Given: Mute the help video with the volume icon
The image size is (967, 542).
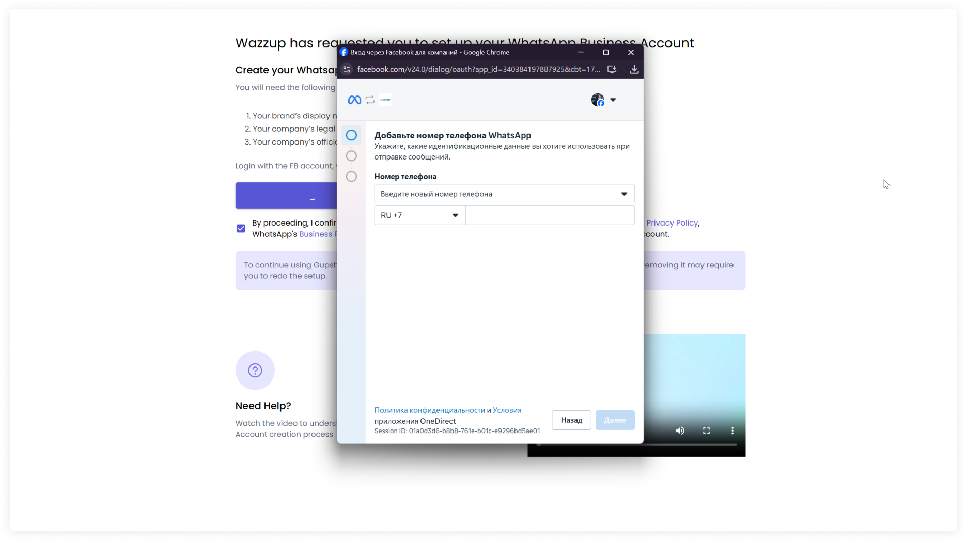Looking at the screenshot, I should pyautogui.click(x=680, y=431).
